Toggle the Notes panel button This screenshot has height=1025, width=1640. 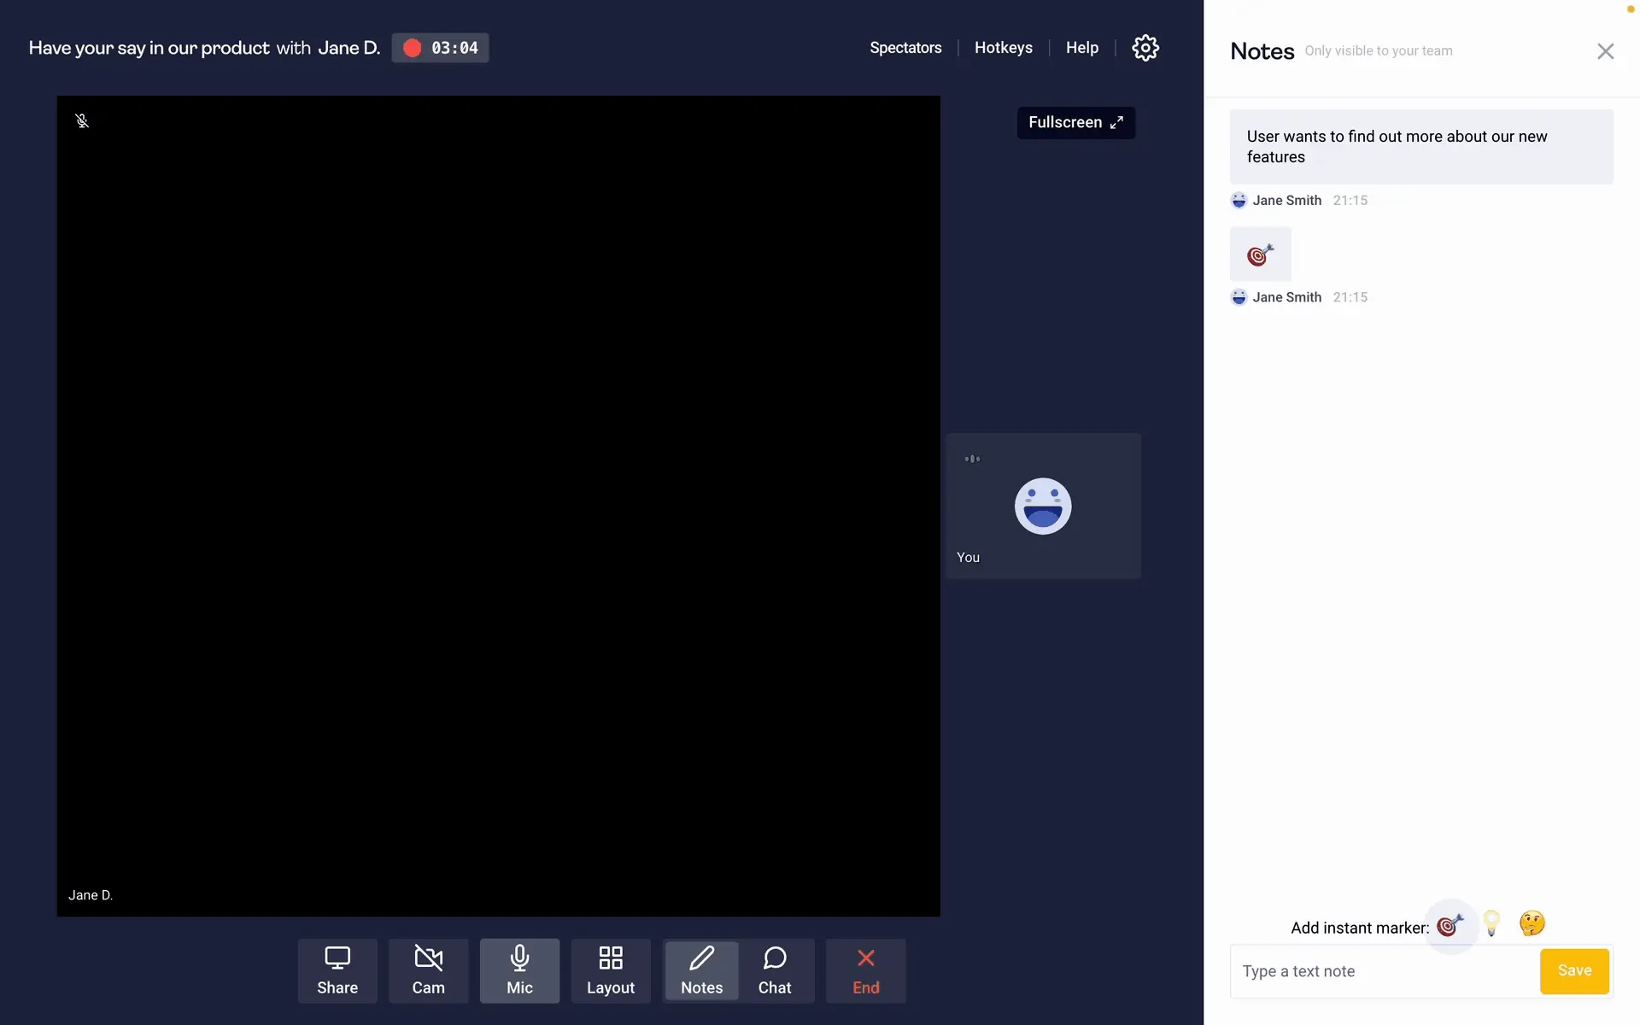(701, 970)
